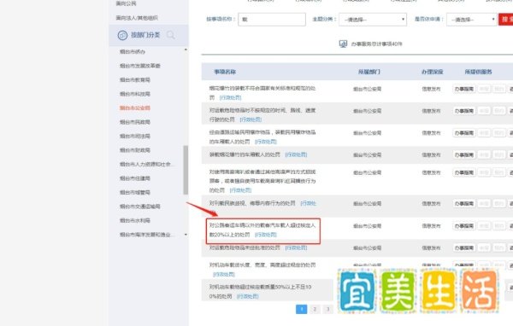The height and width of the screenshot is (326, 513).
Task: Click the 按部门分类 circular icon
Action: [x=122, y=35]
